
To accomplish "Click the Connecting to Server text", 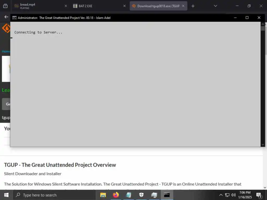I will (38, 32).
